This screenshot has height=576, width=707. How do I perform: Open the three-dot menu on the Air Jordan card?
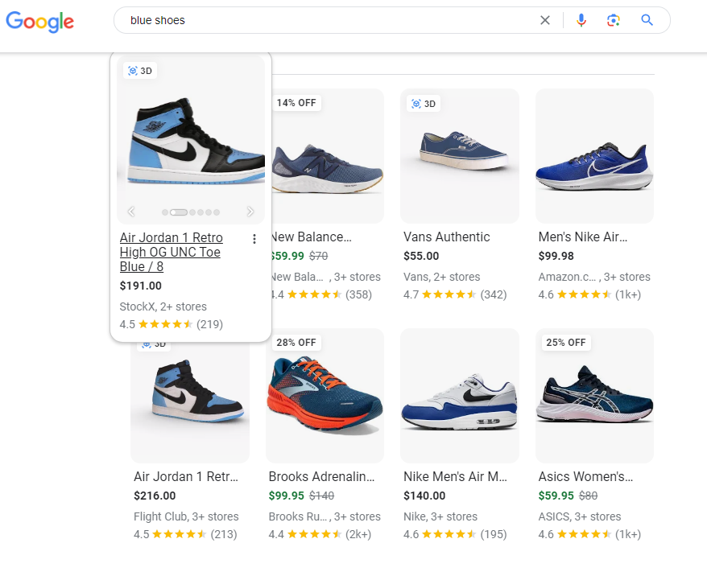pyautogui.click(x=254, y=239)
